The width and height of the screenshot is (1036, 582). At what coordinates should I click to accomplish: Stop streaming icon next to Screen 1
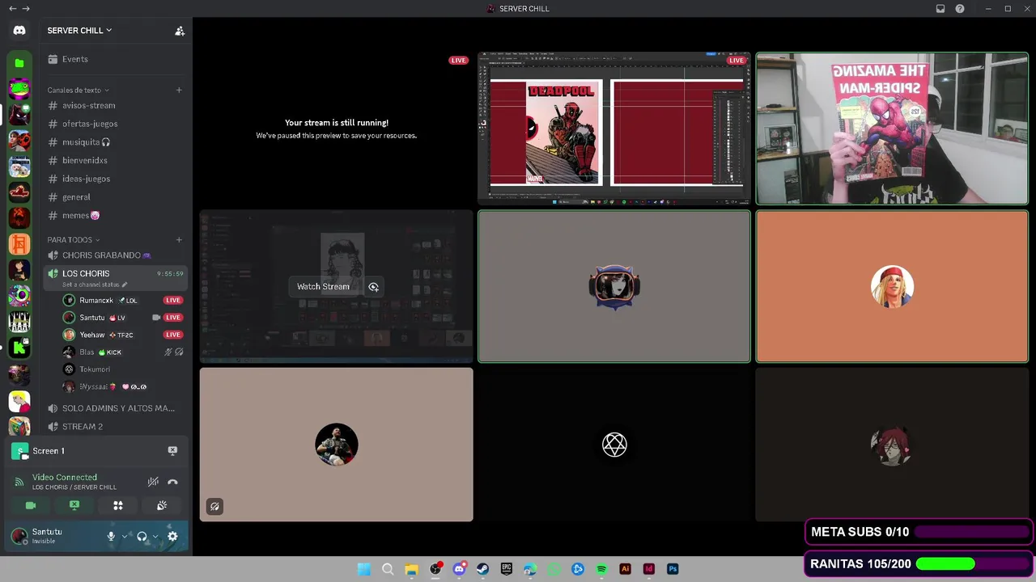pyautogui.click(x=172, y=450)
